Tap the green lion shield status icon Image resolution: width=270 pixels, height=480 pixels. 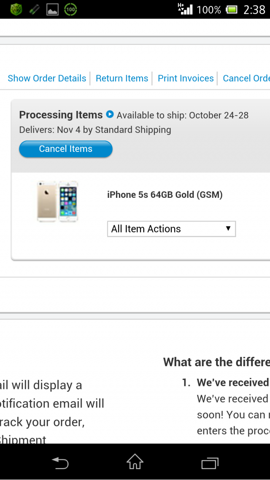(x=16, y=9)
